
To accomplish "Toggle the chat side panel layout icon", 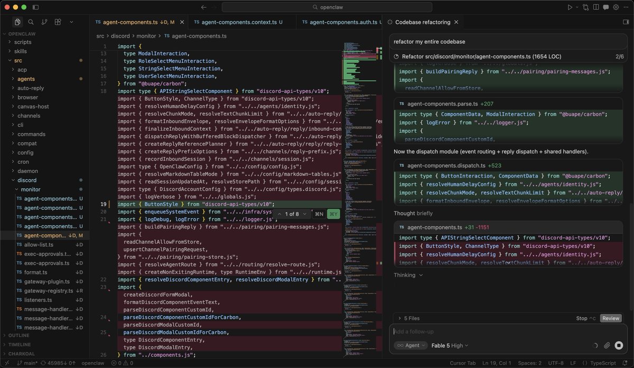I will tap(626, 22).
